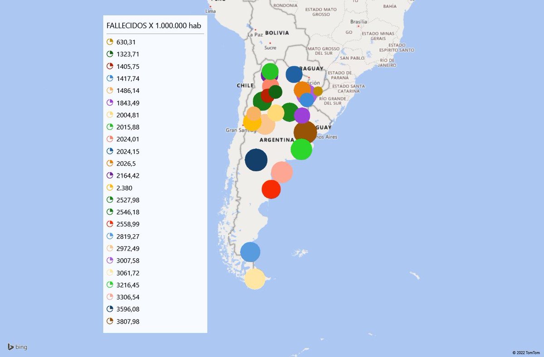
Task: Click the © 2022 TomTom attribution
Action: coord(526,352)
